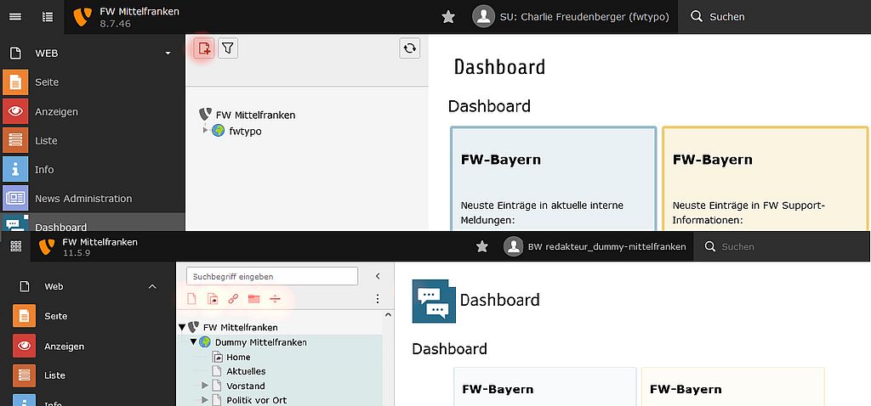This screenshot has width=871, height=406.
Task: Open bookmarks star in the 8.7.46 top bar
Action: pyautogui.click(x=448, y=17)
